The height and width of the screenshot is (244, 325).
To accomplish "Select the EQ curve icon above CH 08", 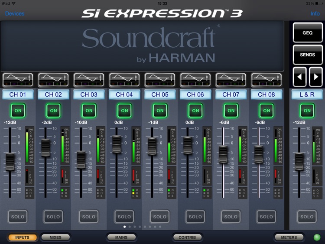I will tap(266, 80).
